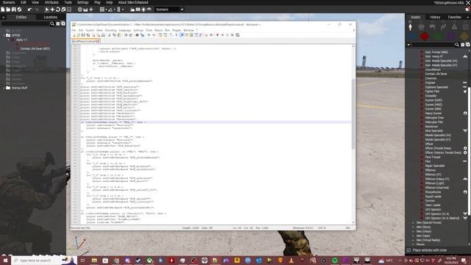Open the Eden Attributes menu

(x=52, y=2)
